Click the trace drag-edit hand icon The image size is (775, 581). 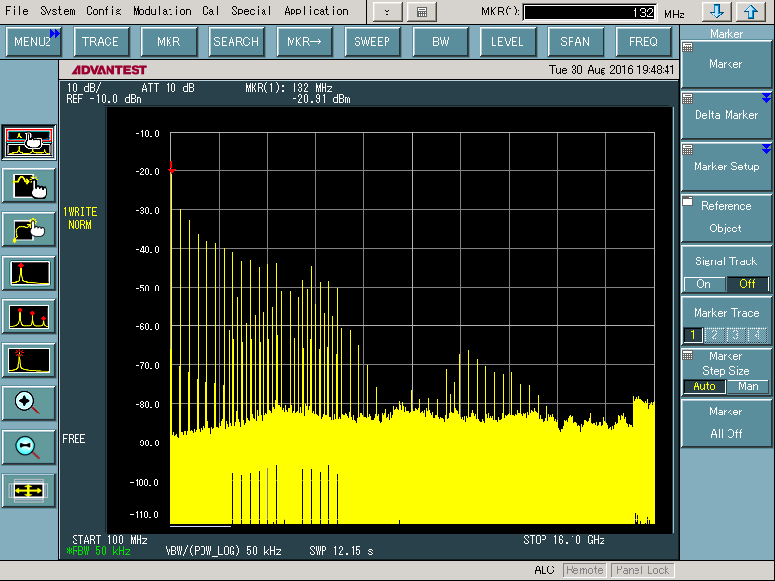(x=29, y=186)
